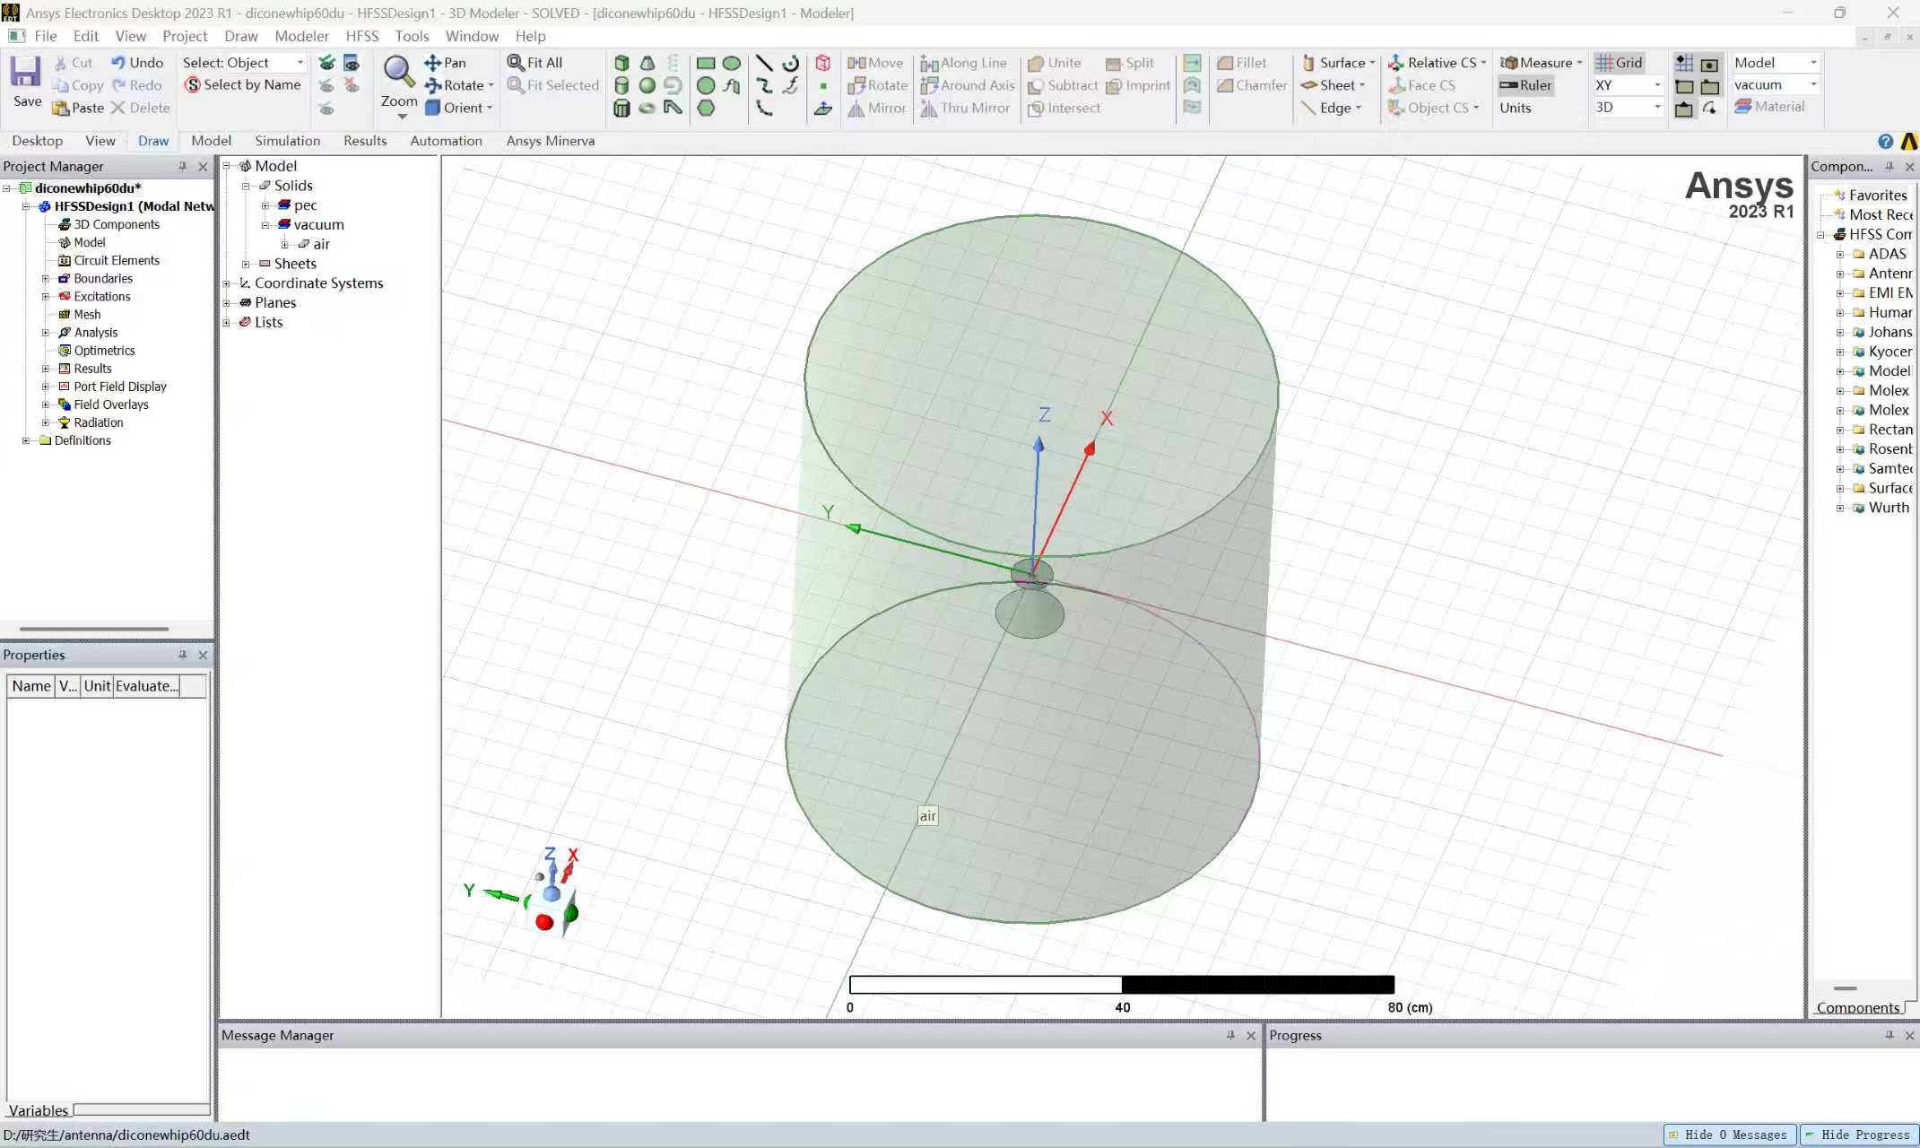Switch to the Simulation ribbon tab

coord(287,141)
